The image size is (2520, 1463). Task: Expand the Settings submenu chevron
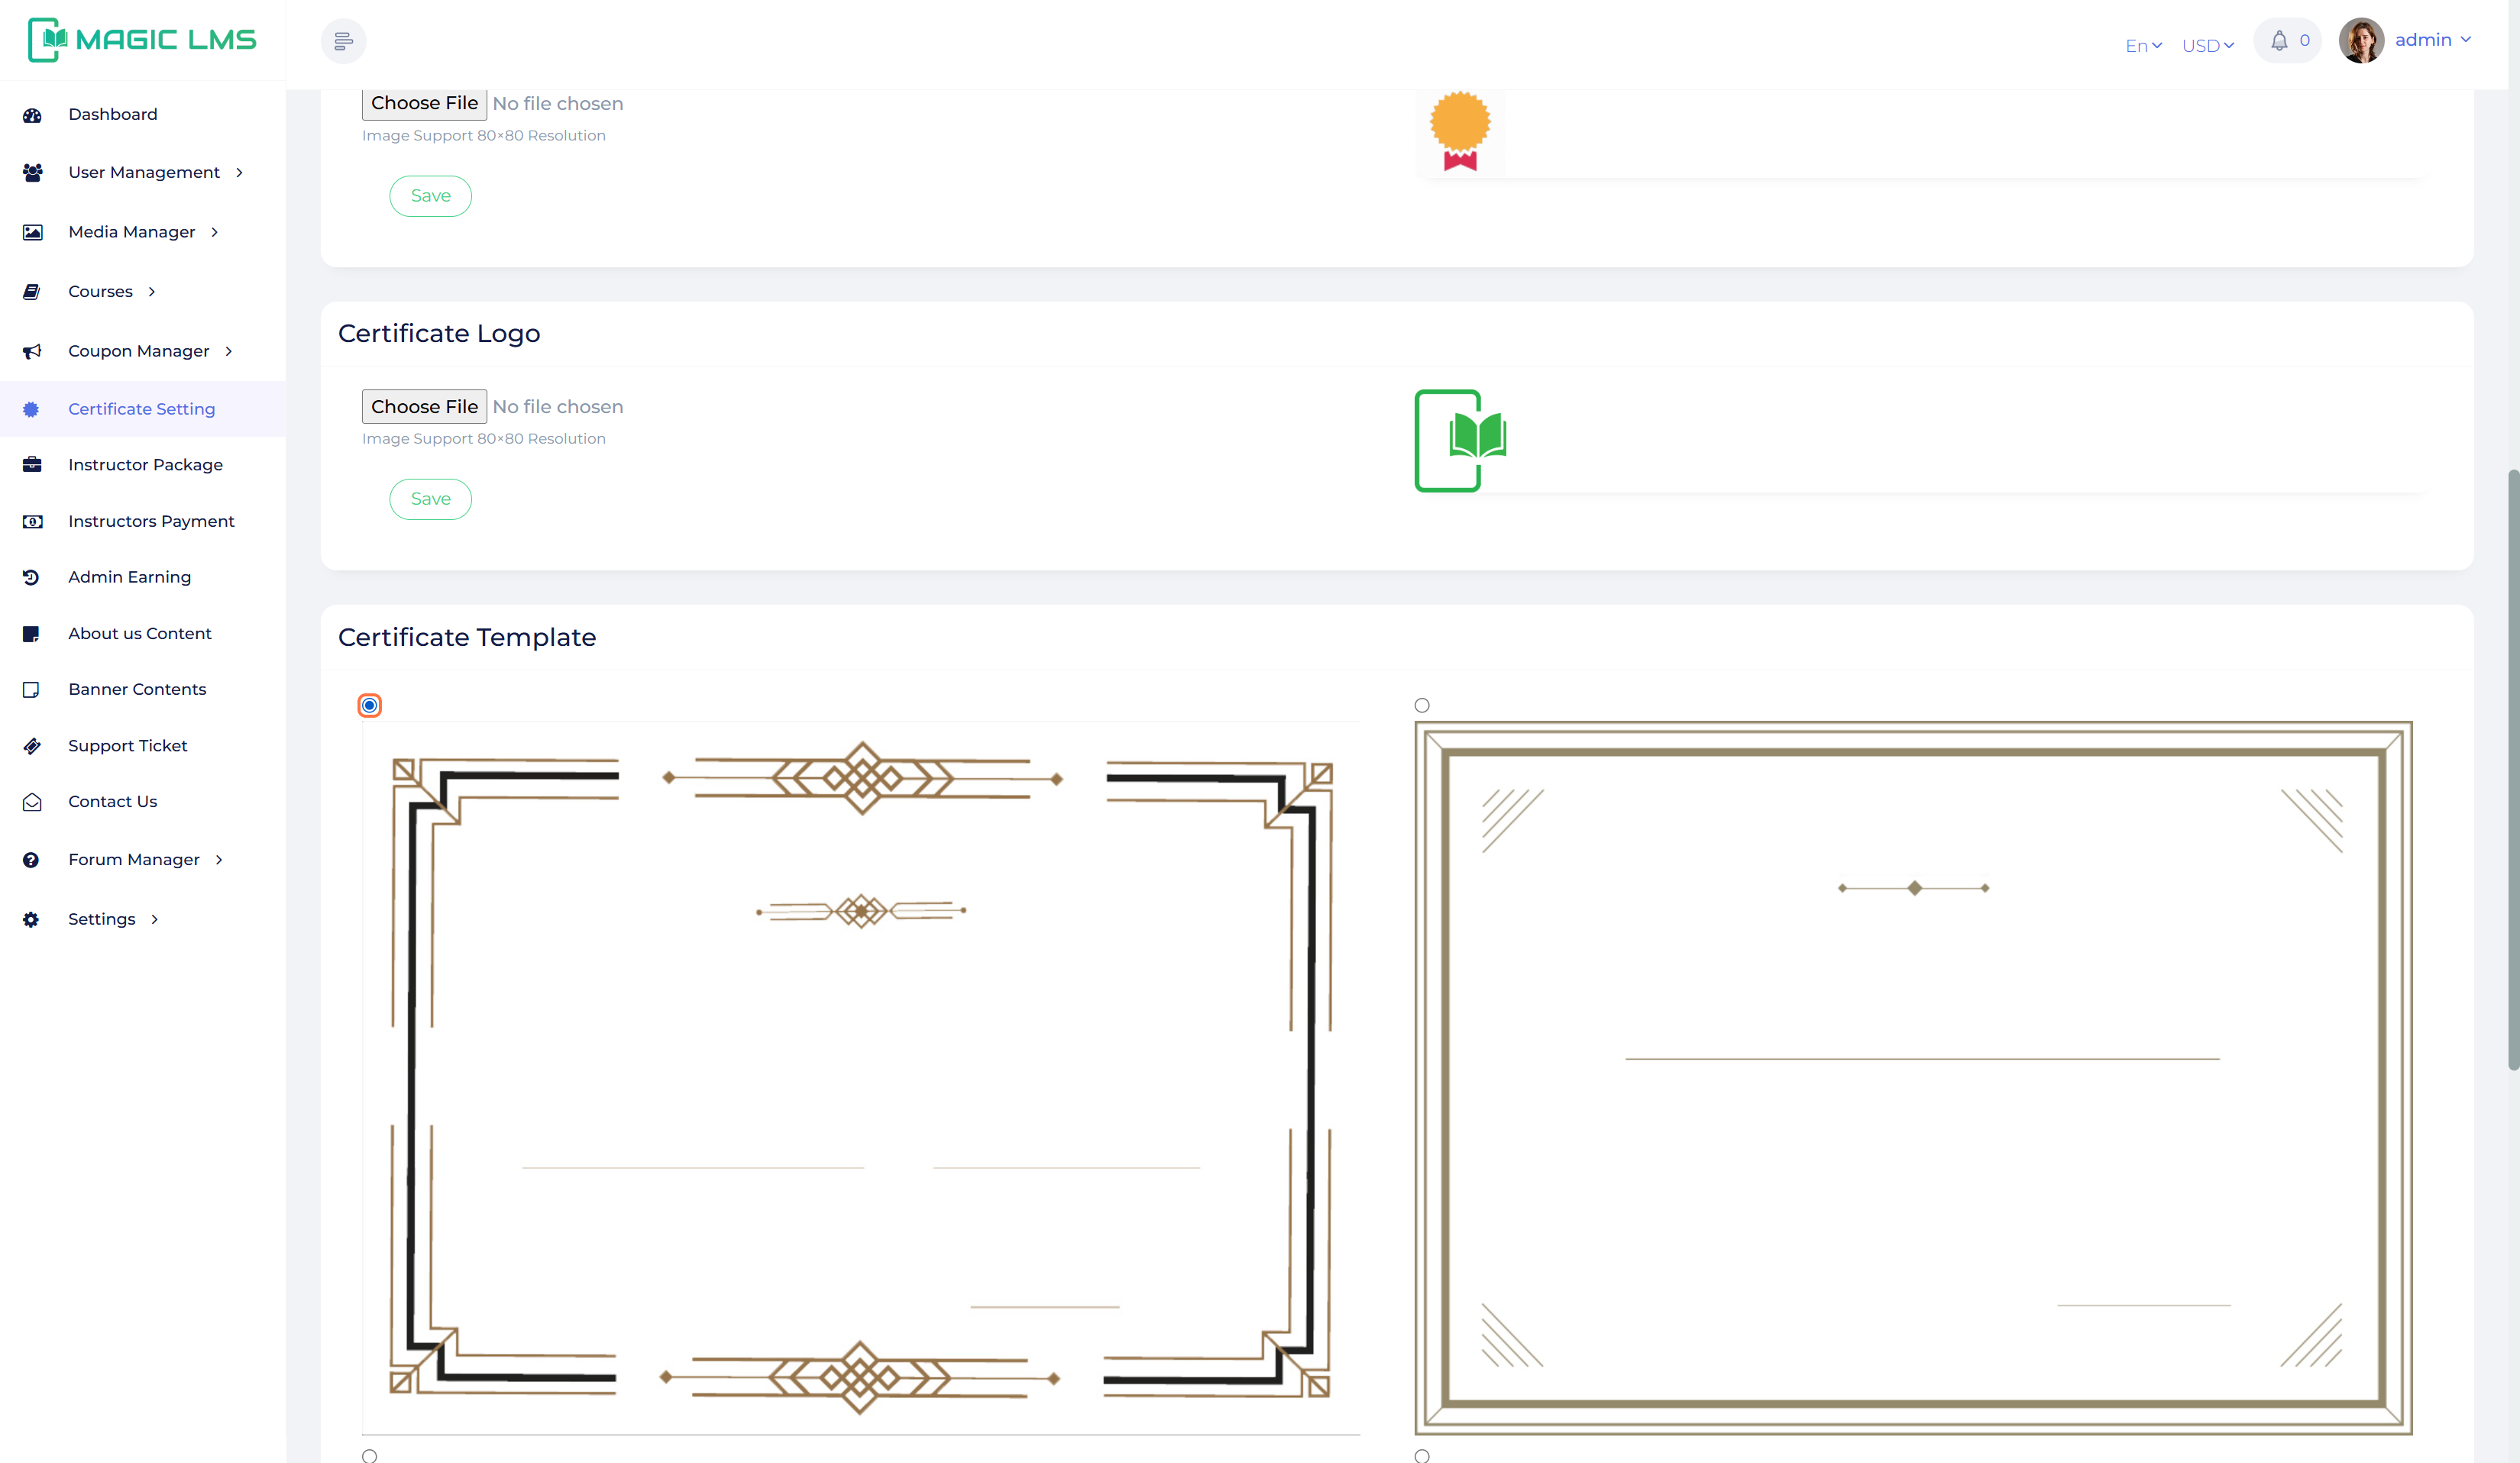pyautogui.click(x=155, y=919)
